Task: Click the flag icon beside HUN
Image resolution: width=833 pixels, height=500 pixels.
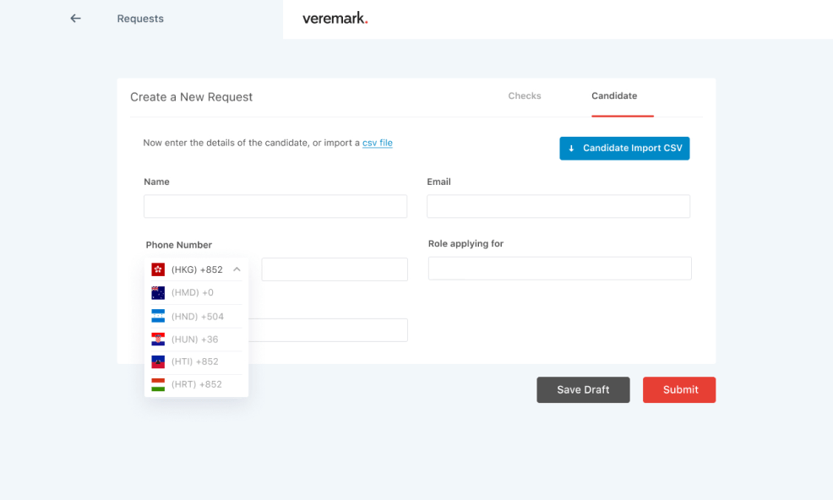Action: [x=158, y=340]
